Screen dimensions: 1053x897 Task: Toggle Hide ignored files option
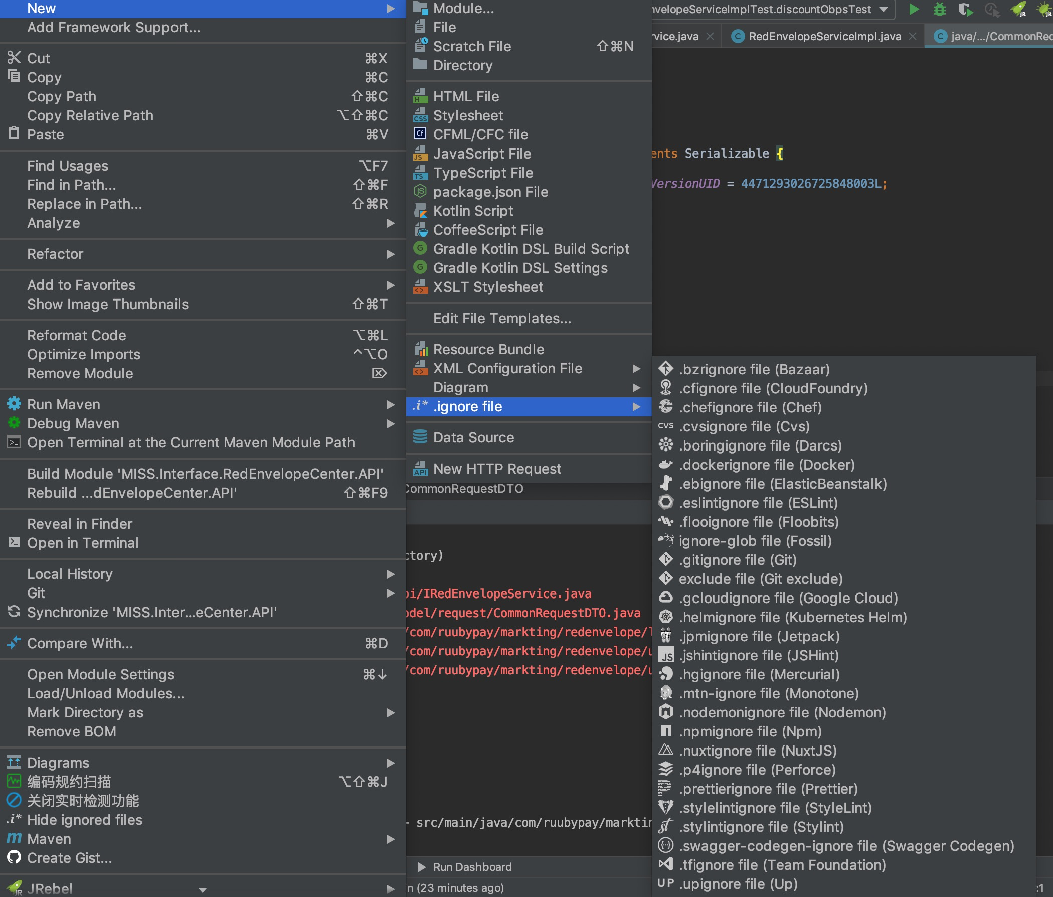pyautogui.click(x=84, y=820)
